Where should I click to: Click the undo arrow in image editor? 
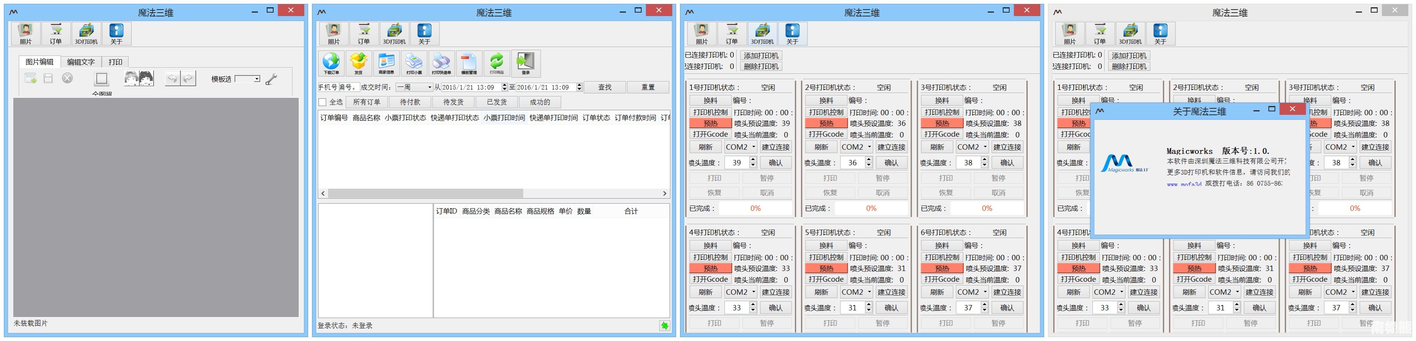point(173,79)
